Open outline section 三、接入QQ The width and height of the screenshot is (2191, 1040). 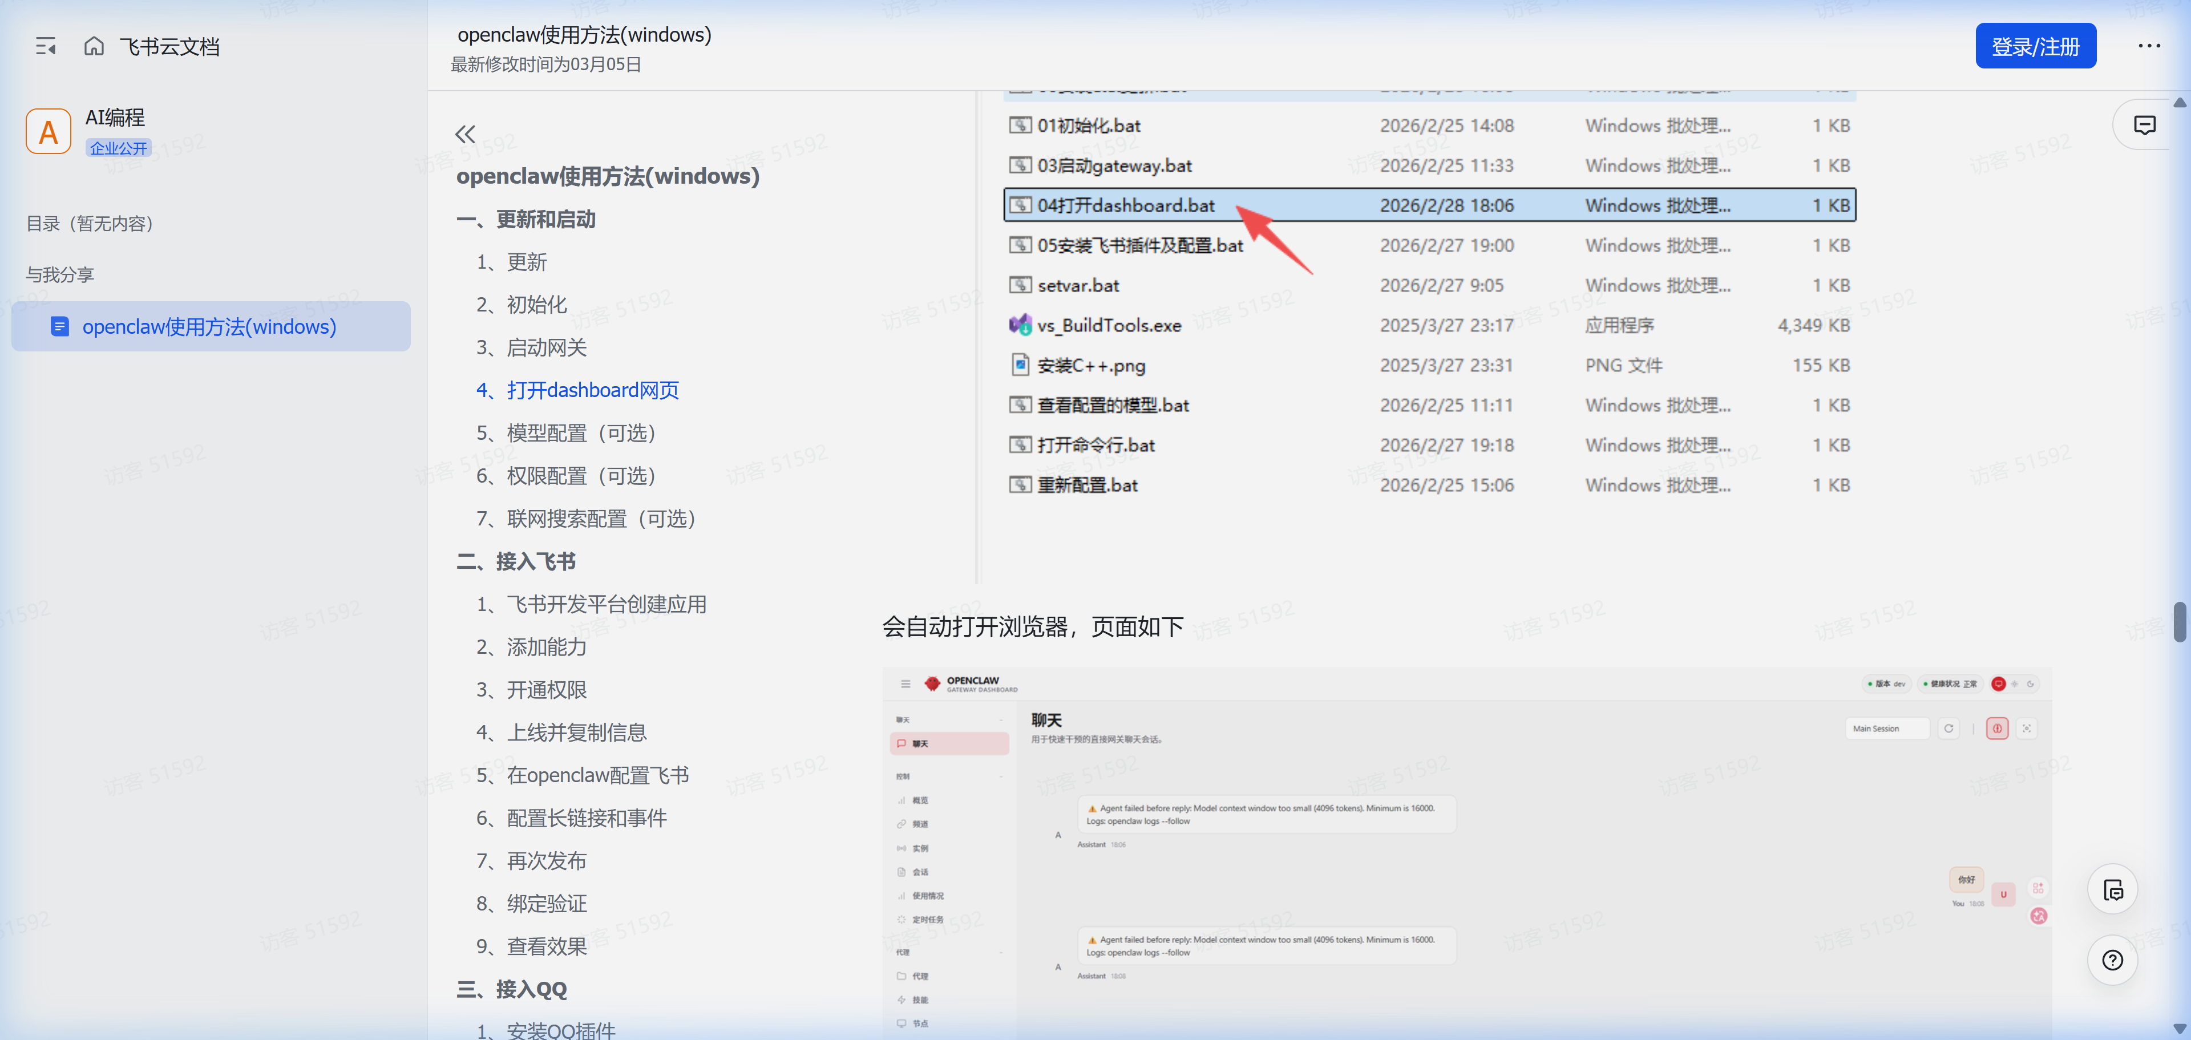pos(511,989)
